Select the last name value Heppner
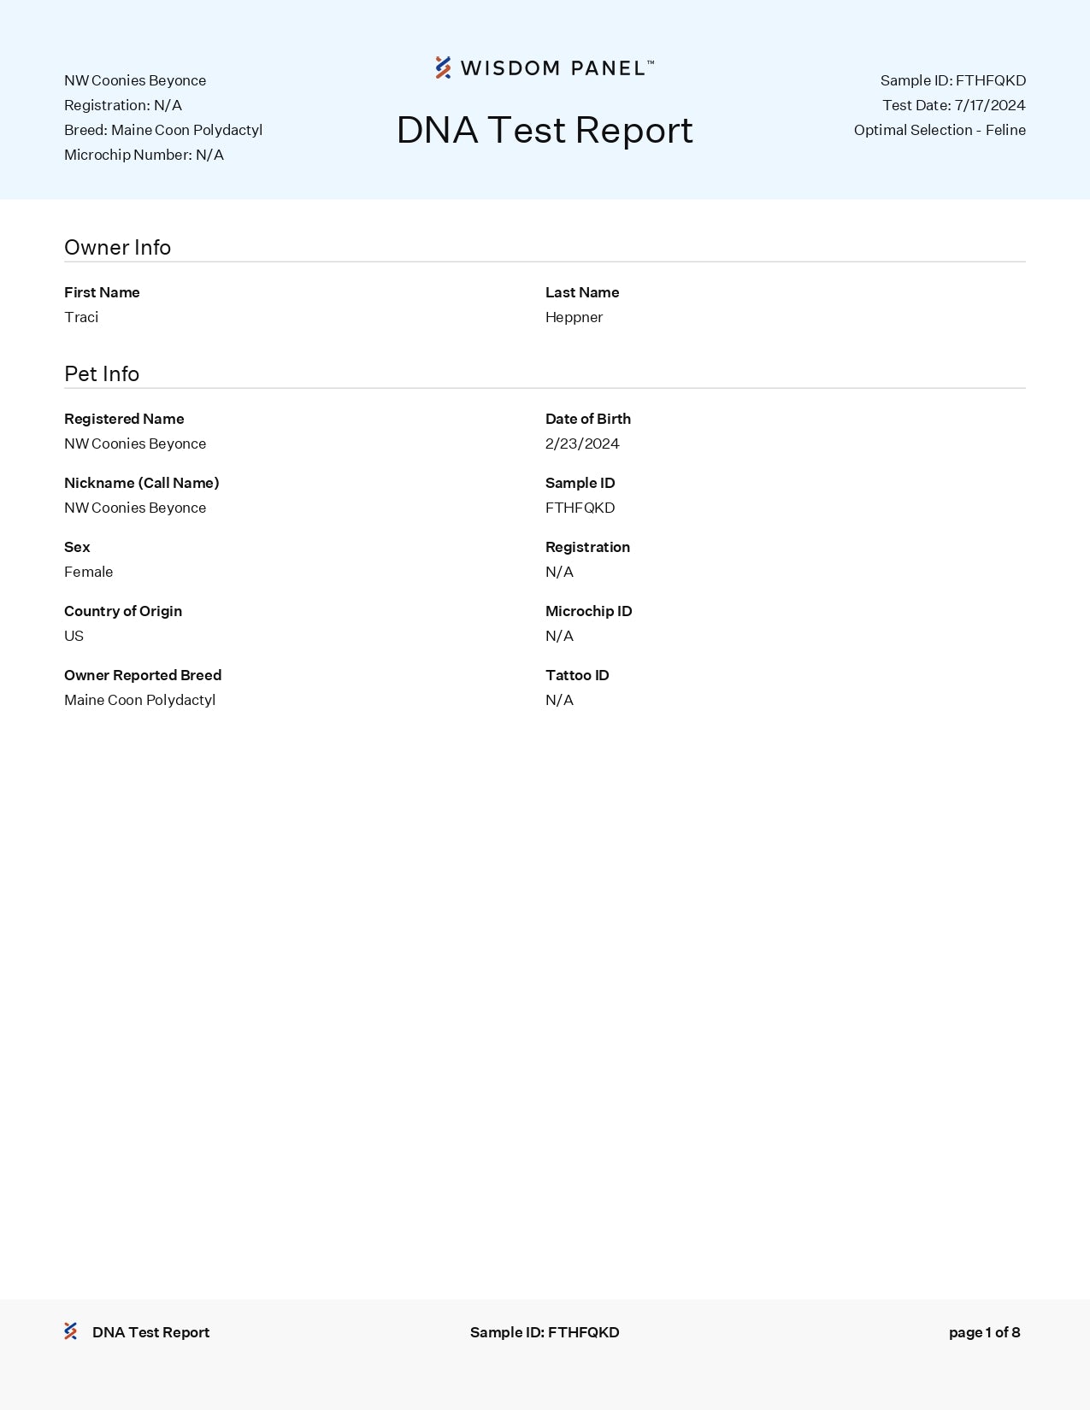 [x=574, y=317]
